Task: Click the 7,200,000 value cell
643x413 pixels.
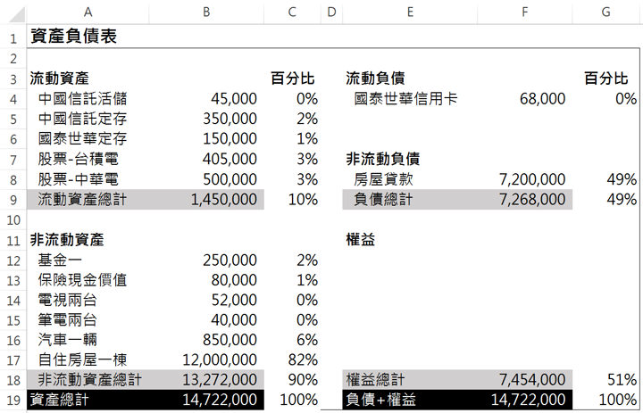Action: pos(525,179)
